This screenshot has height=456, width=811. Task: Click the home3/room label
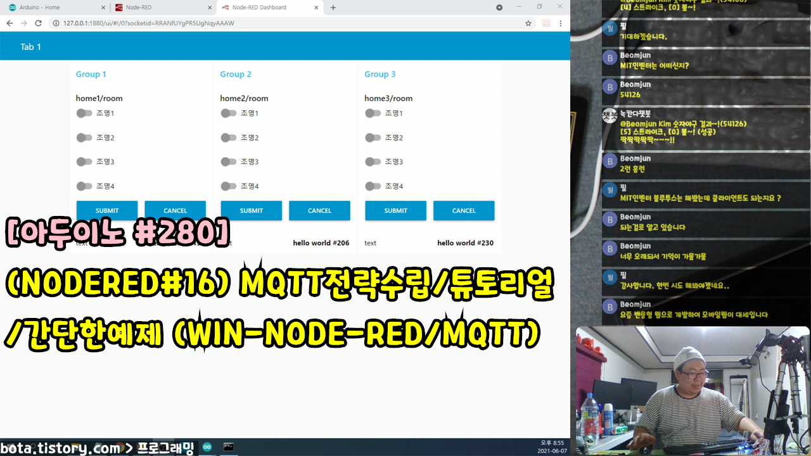pyautogui.click(x=388, y=98)
